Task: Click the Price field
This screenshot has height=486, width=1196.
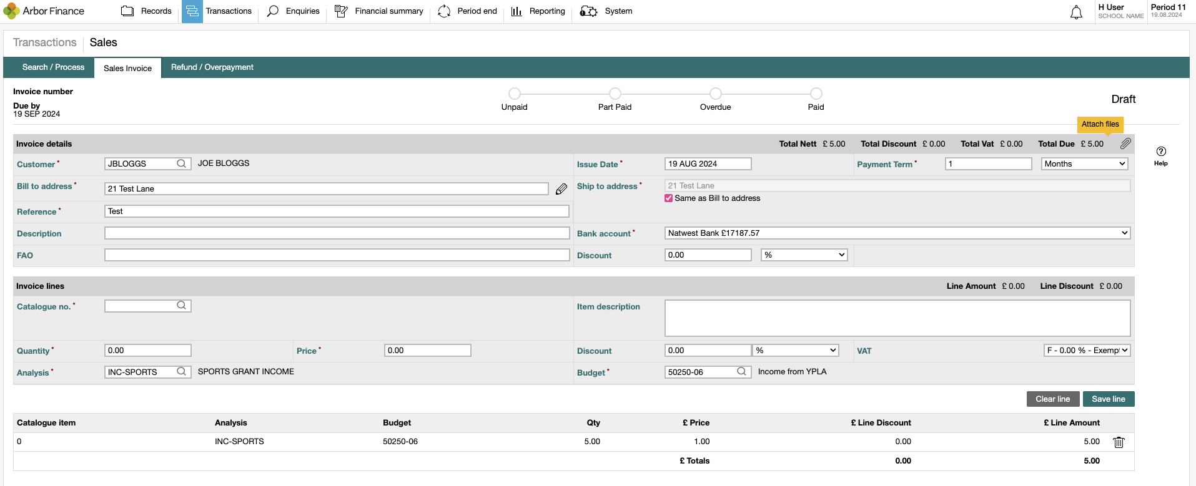Action: point(428,350)
